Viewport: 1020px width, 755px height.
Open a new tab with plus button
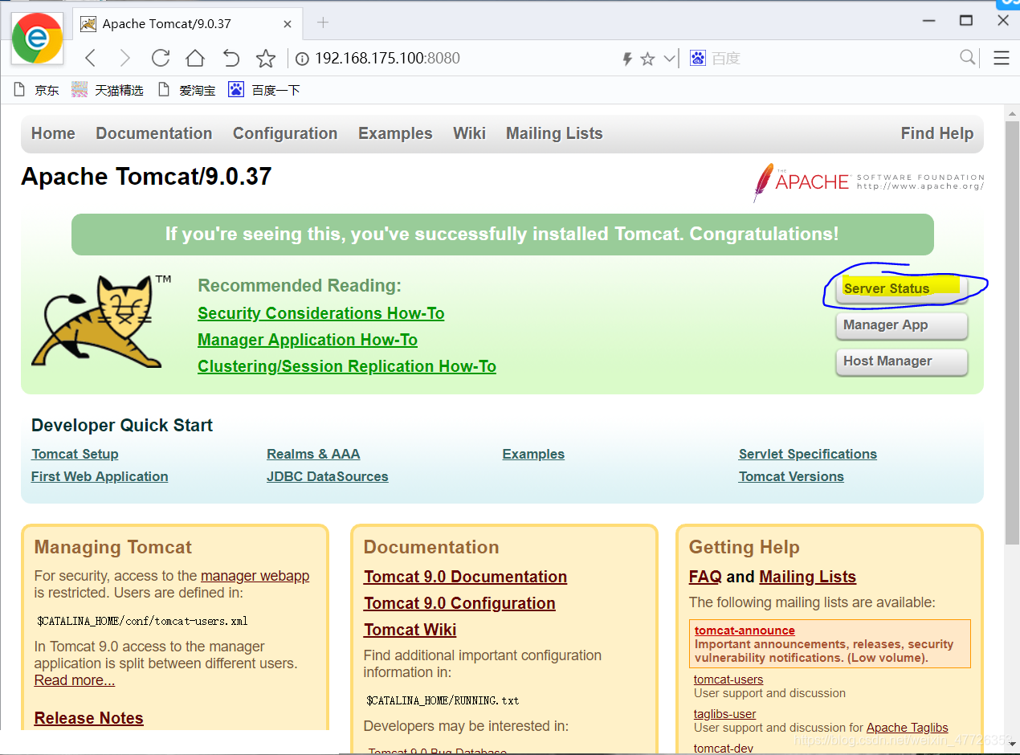[323, 22]
